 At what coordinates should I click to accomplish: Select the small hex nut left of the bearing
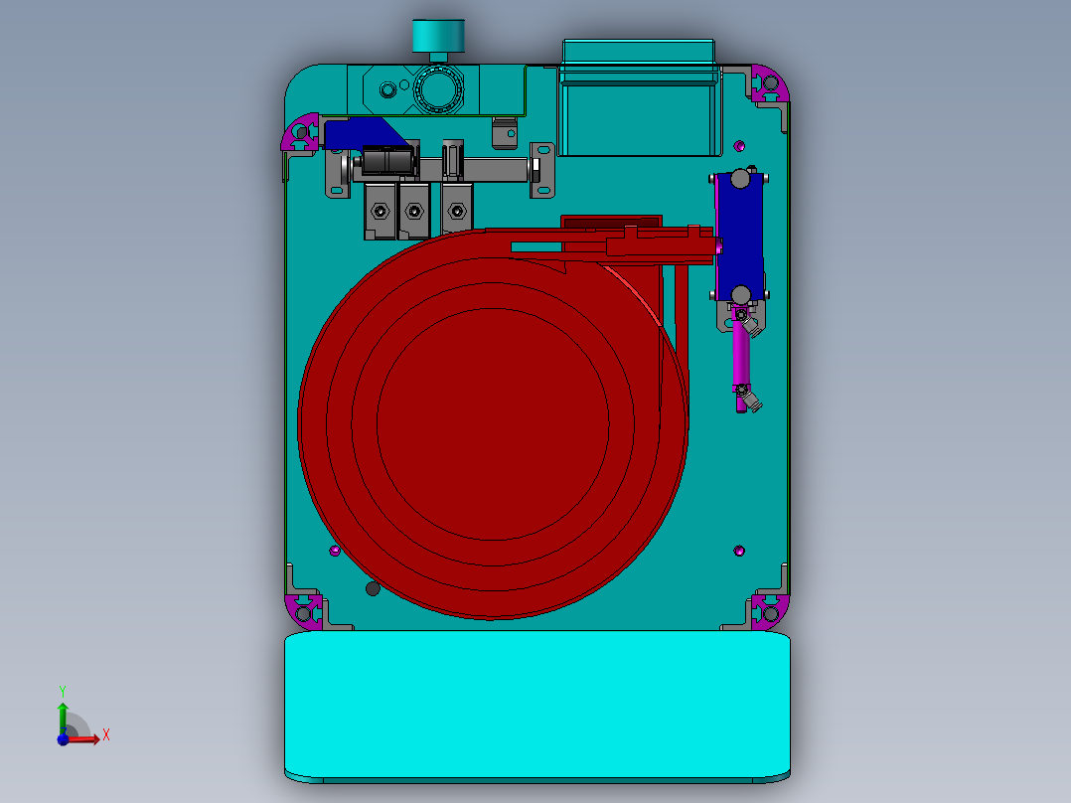[x=387, y=89]
